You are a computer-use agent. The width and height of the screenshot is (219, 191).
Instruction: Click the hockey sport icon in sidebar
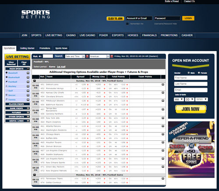tap(7, 86)
